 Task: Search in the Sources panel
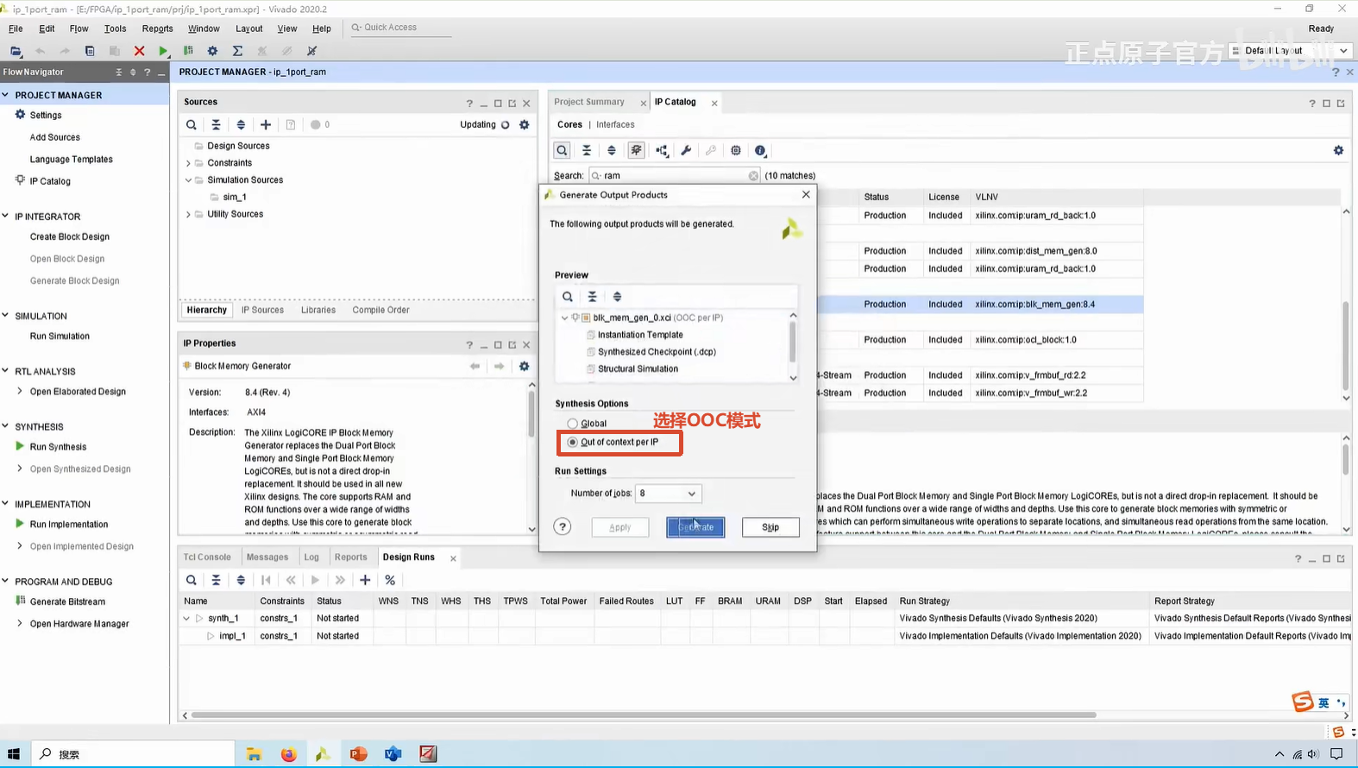[x=192, y=125]
